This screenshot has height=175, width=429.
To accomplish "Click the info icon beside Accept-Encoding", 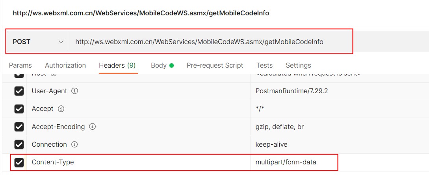I will 92,127.
